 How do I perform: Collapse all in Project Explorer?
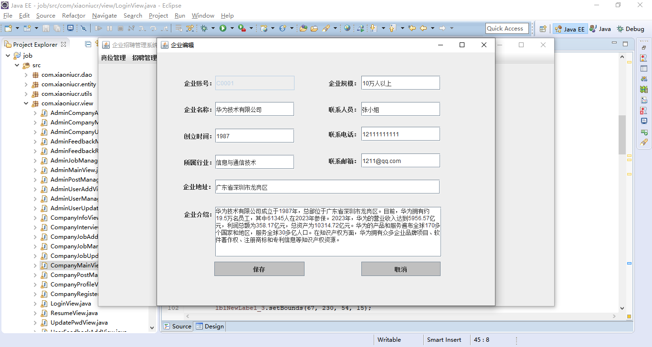tap(88, 44)
